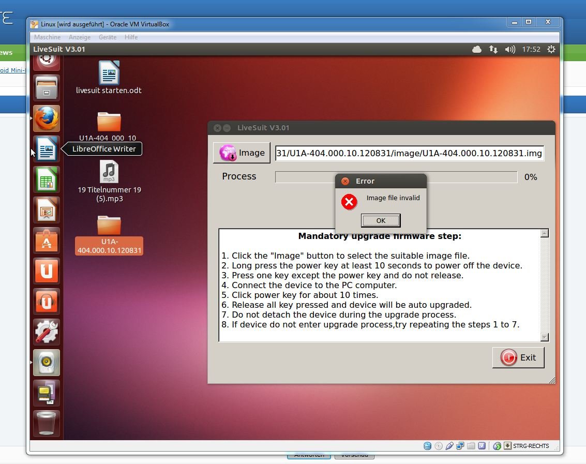Open Ubuntu Software Center in the dock
This screenshot has width=586, height=464.
pos(47,241)
